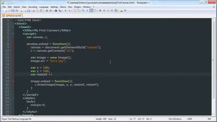Open the ? help menu
217x122 pixels.
point(94,7)
